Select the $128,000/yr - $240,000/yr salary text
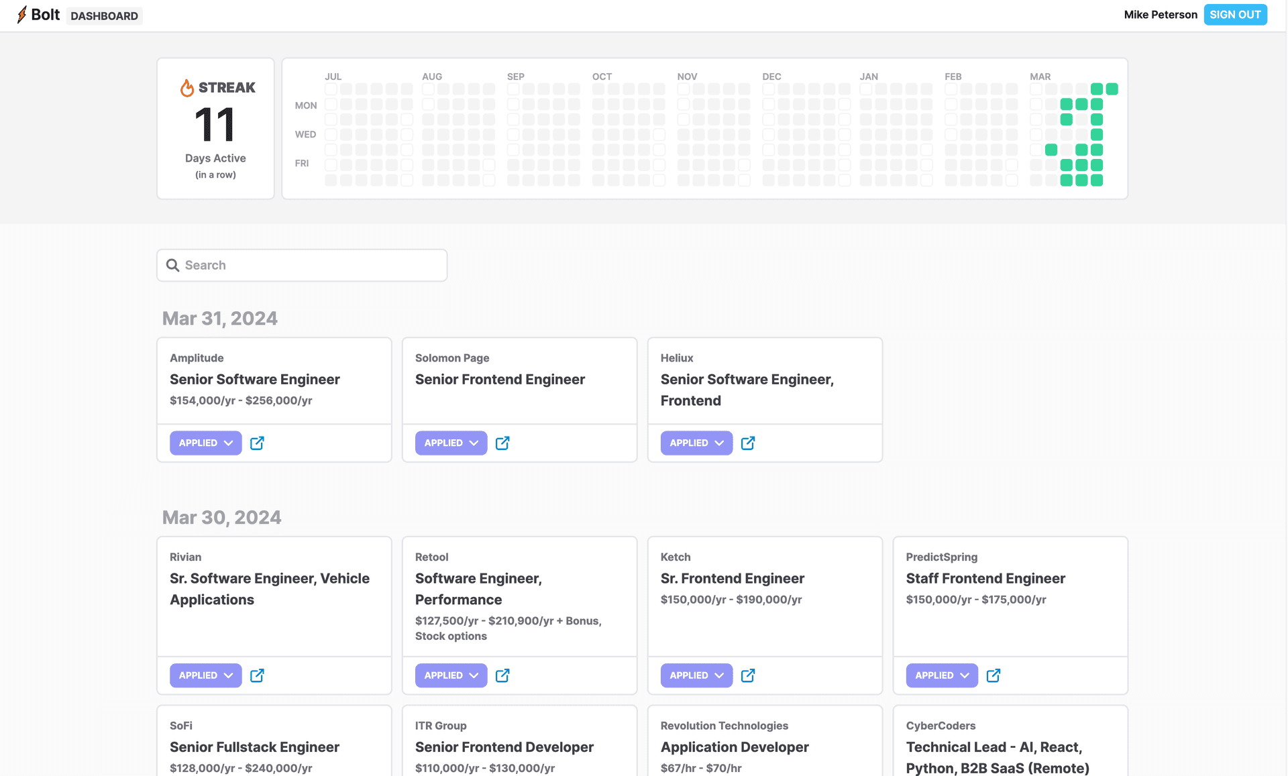 (241, 768)
